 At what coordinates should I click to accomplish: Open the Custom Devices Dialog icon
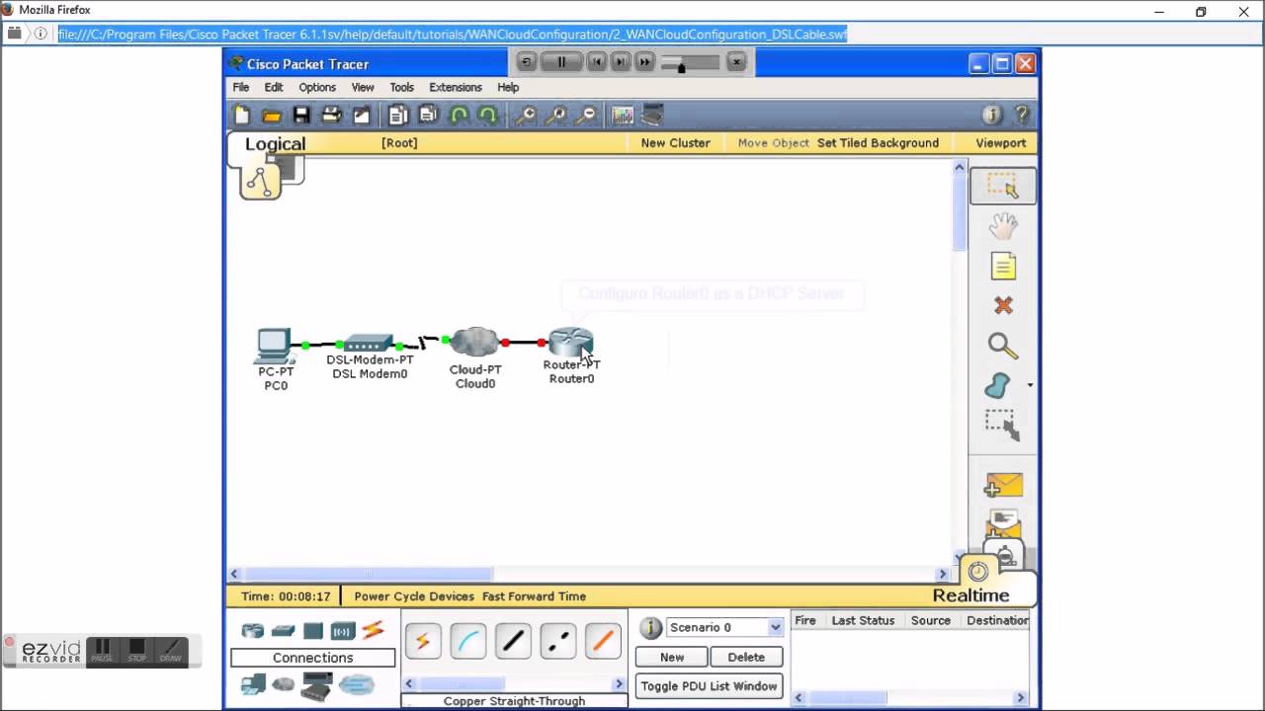pyautogui.click(x=652, y=116)
